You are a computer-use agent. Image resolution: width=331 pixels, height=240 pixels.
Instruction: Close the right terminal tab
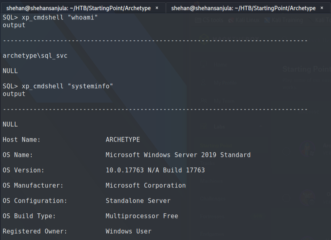(322, 8)
